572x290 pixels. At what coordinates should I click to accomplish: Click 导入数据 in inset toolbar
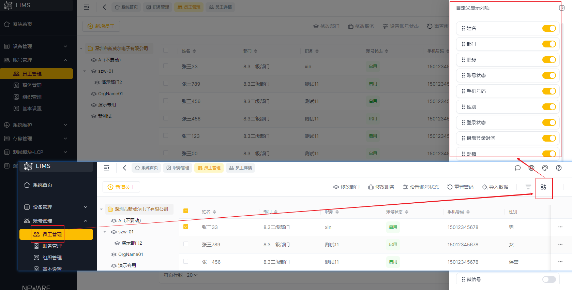point(495,187)
